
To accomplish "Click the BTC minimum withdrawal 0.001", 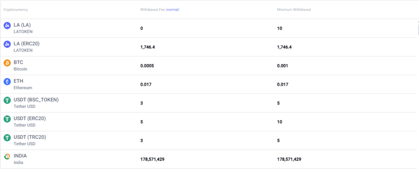I will coord(282,66).
